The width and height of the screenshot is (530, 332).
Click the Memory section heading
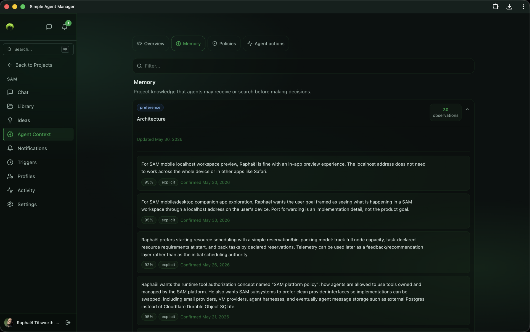click(x=145, y=82)
